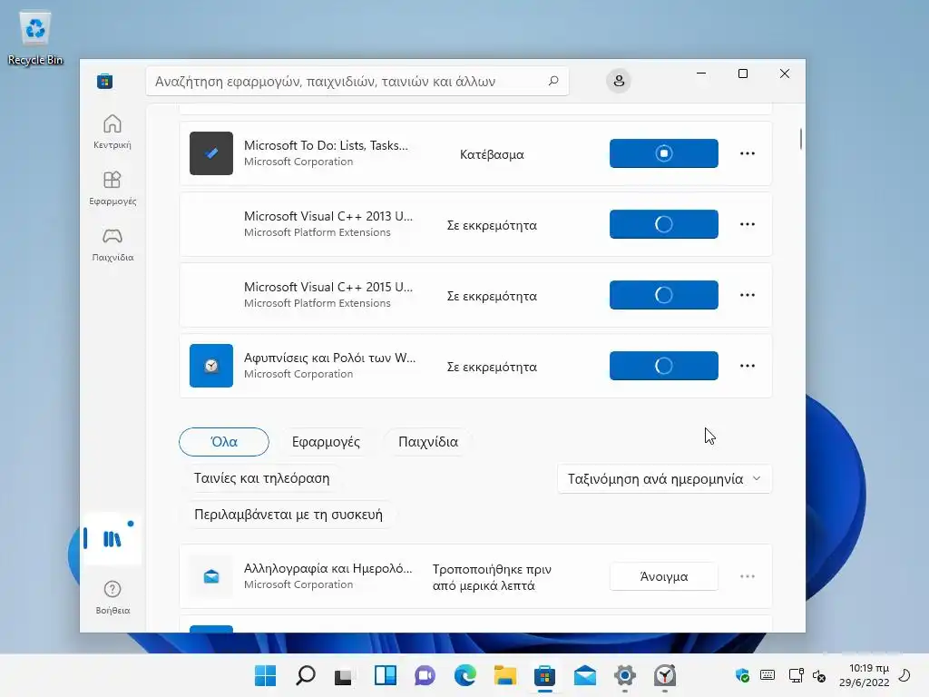This screenshot has width=929, height=697.
Task: Open the Κεντρική home section in sidebar
Action: (x=112, y=132)
